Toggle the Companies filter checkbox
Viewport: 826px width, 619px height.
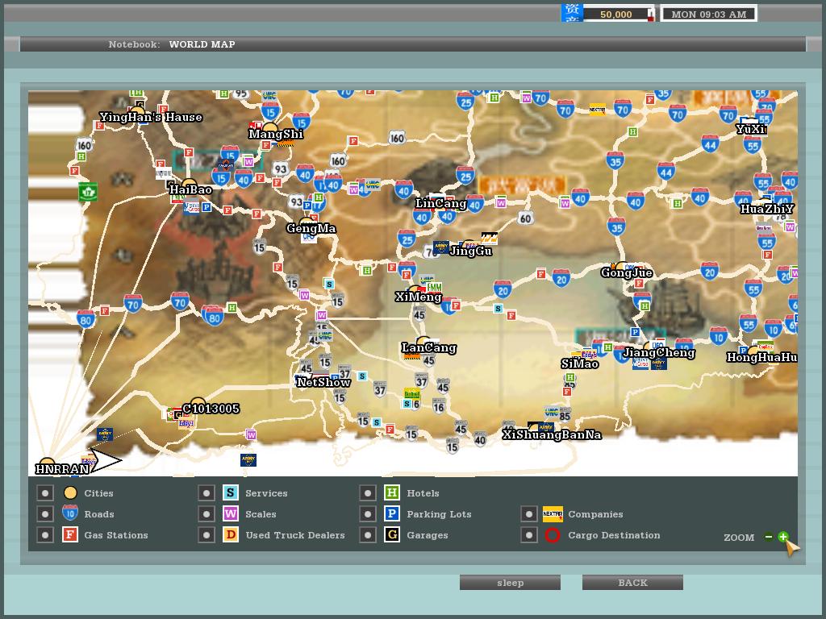pos(529,514)
